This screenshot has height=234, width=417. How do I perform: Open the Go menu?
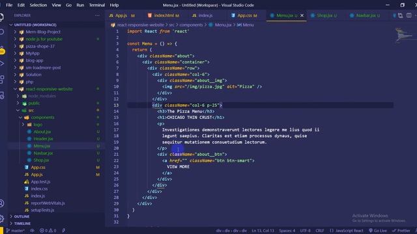68,5
